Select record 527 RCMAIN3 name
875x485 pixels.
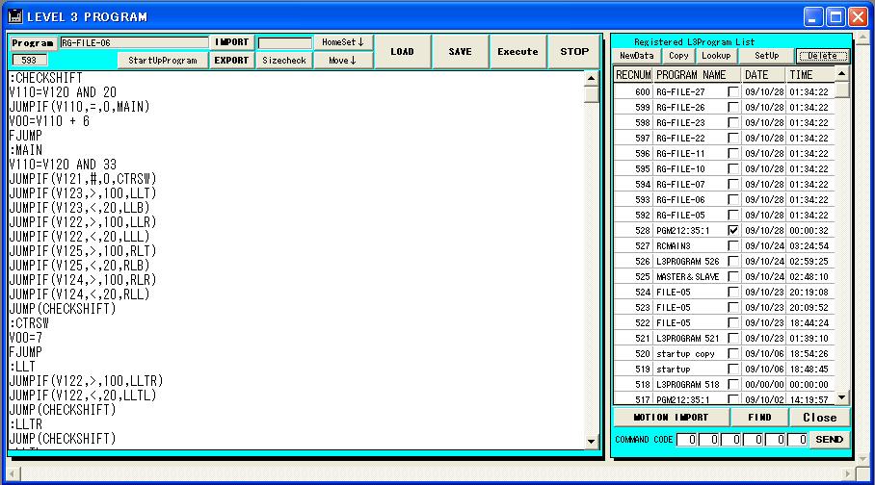click(x=673, y=245)
